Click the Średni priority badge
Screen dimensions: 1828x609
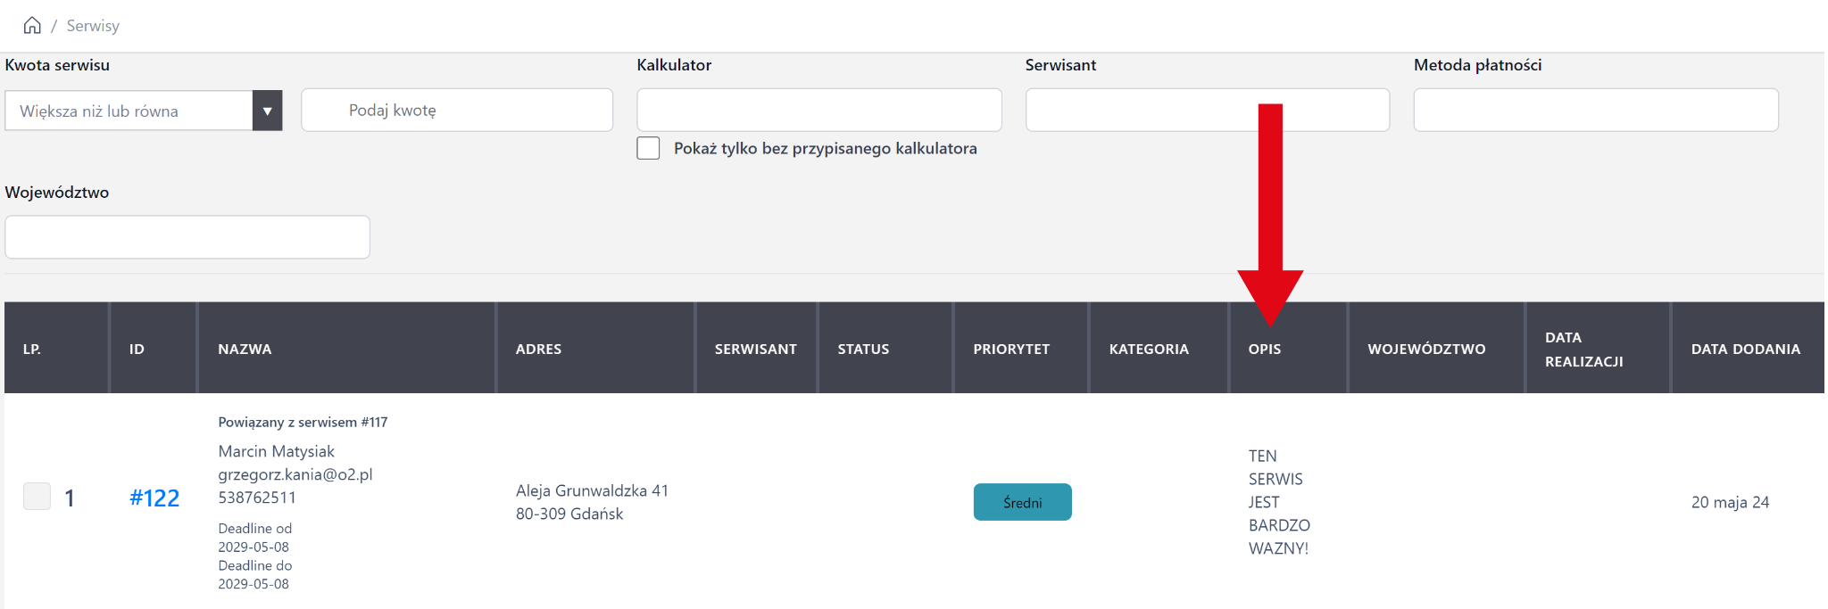[1022, 502]
